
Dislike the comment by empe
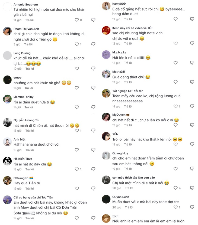click(93, 88)
